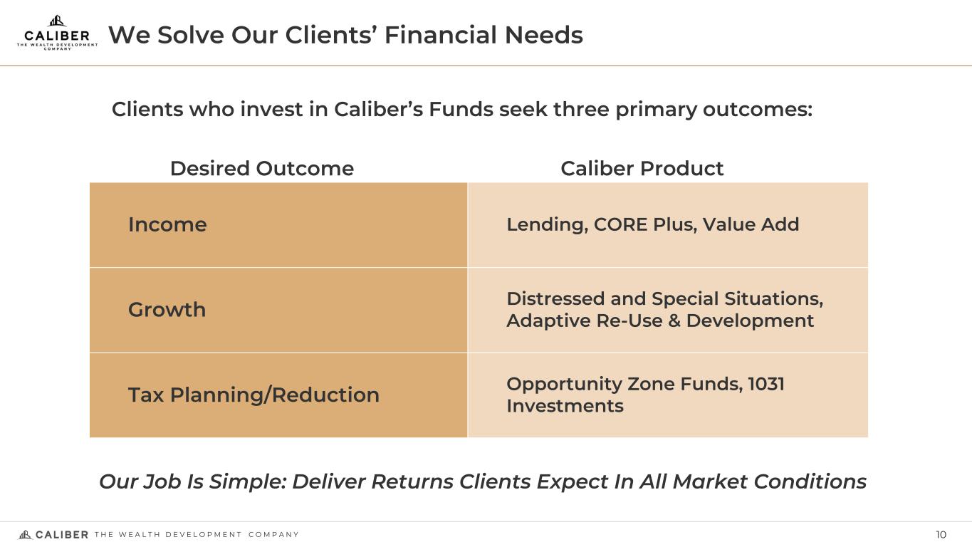This screenshot has height=547, width=972.
Task: Click the 'Distressed and Special Situations' line
Action: pos(664,299)
